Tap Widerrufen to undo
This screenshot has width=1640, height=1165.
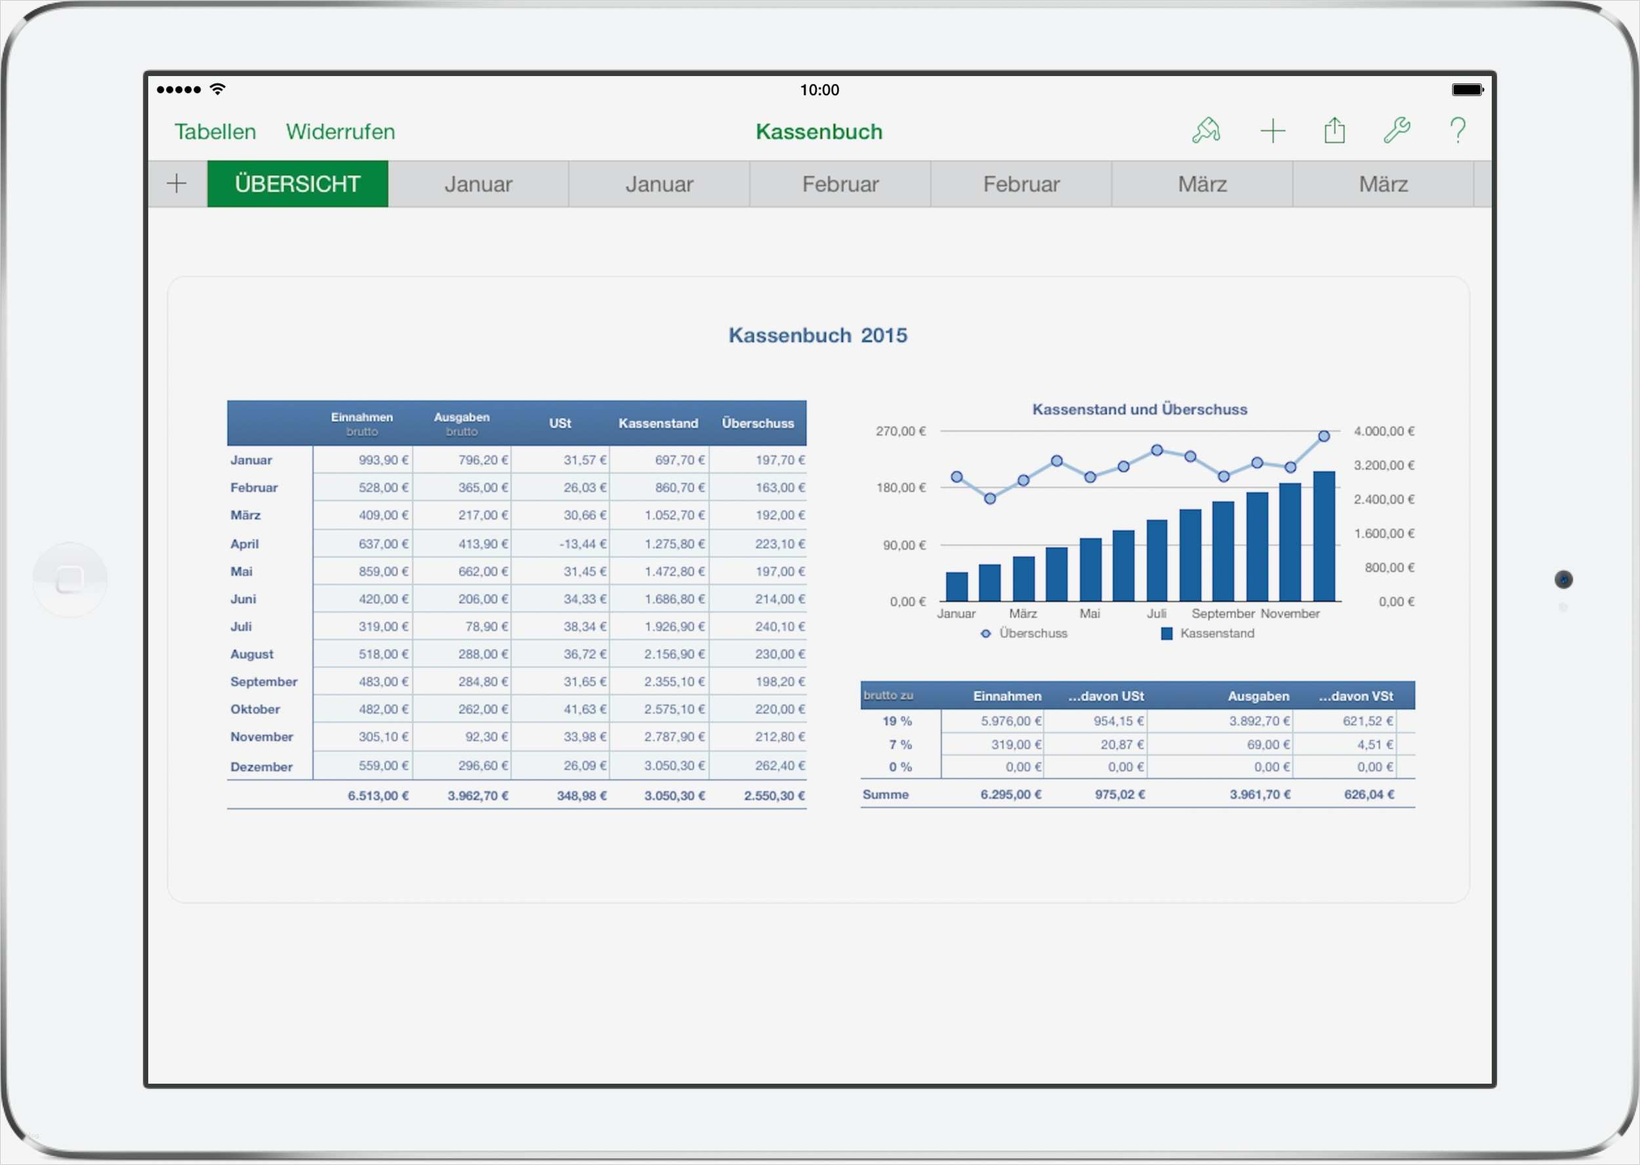pyautogui.click(x=340, y=132)
